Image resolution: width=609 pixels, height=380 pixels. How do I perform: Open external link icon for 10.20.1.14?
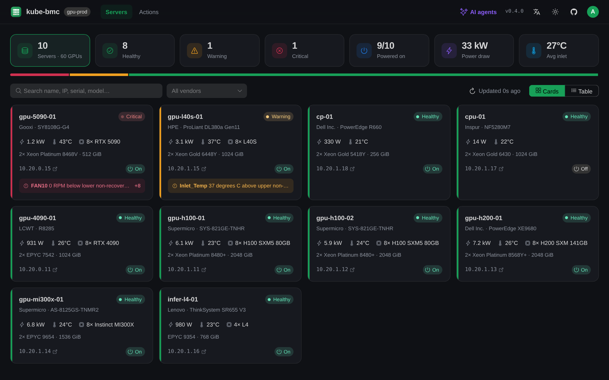click(x=55, y=352)
